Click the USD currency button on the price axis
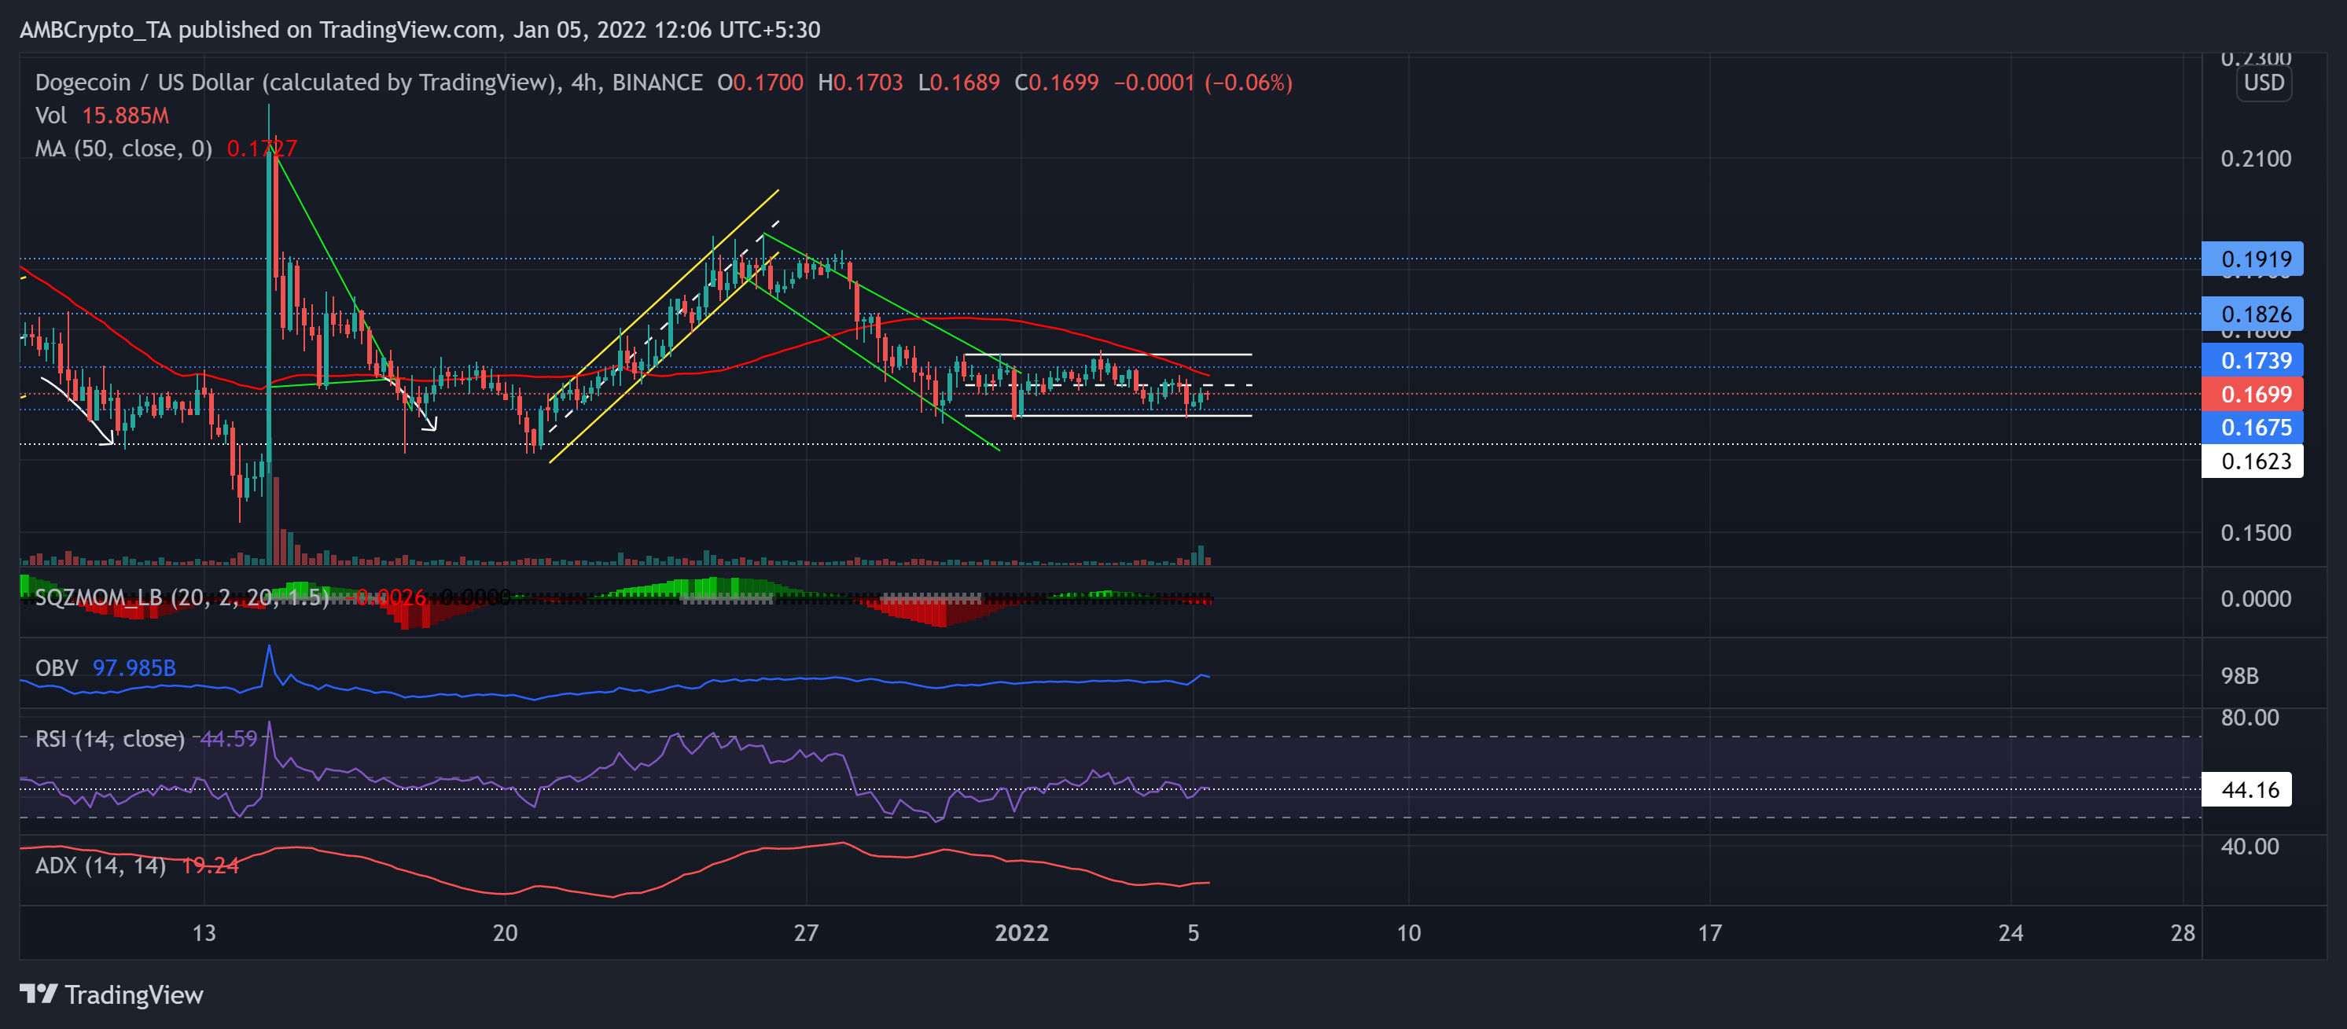Image resolution: width=2347 pixels, height=1029 pixels. coord(2266,83)
